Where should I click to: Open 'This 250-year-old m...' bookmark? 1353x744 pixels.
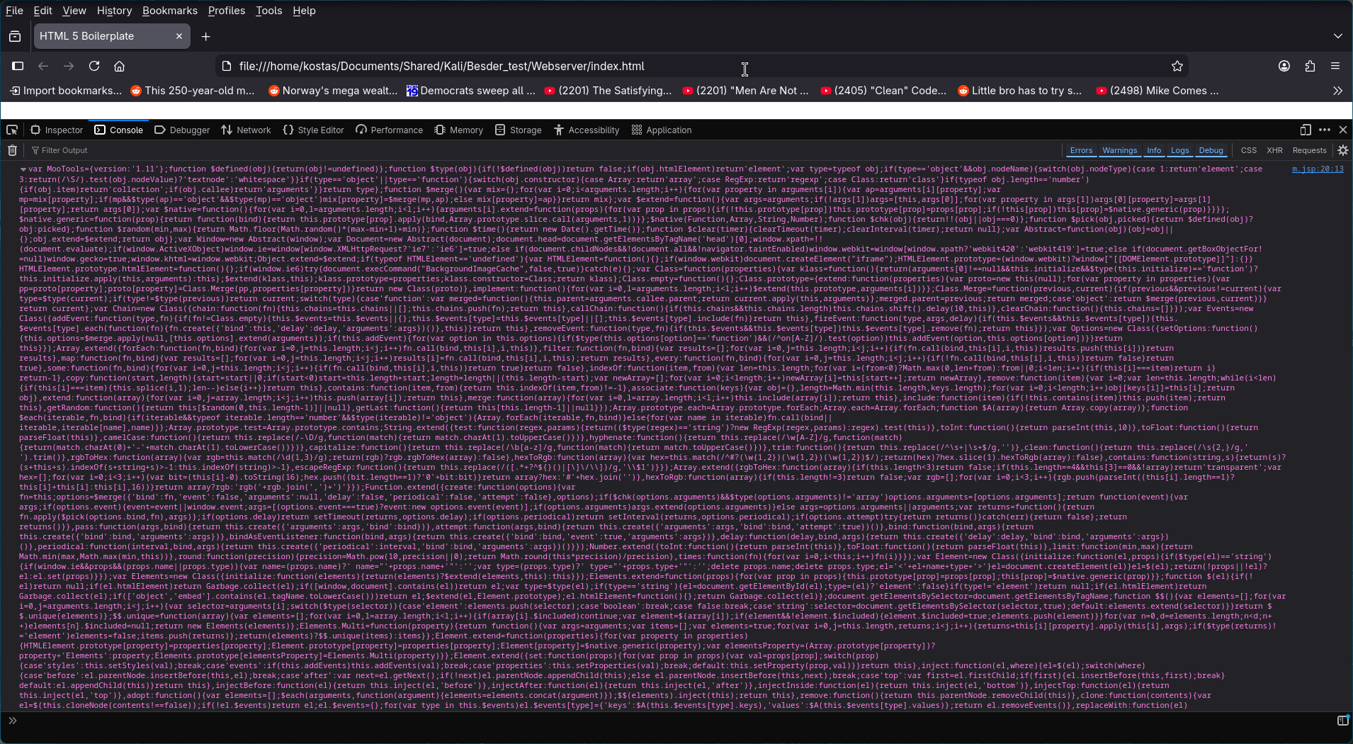[x=193, y=91]
